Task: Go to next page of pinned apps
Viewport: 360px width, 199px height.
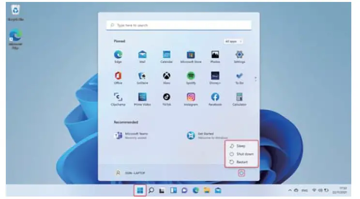Action: coord(255,81)
